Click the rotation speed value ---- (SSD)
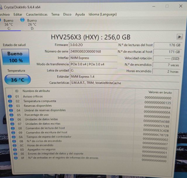 pyautogui.click(x=167, y=58)
